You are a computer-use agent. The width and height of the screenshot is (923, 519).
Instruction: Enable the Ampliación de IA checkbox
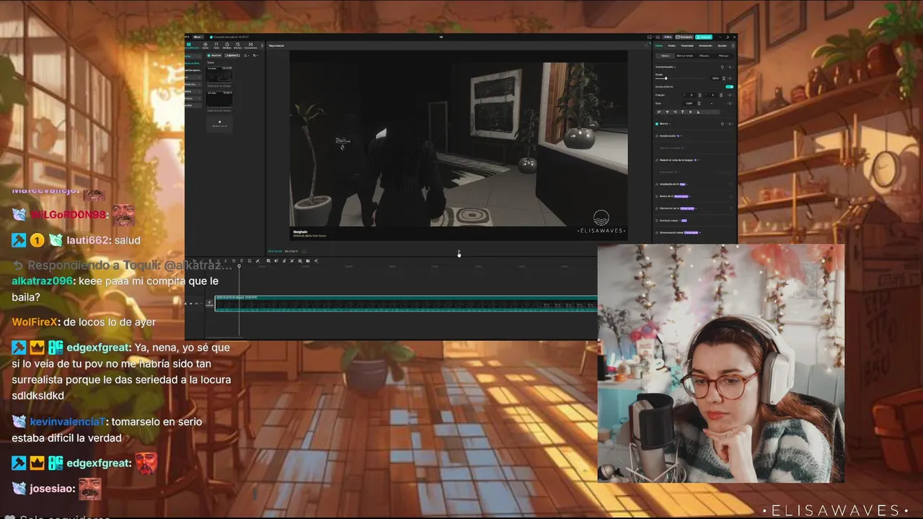(657, 185)
